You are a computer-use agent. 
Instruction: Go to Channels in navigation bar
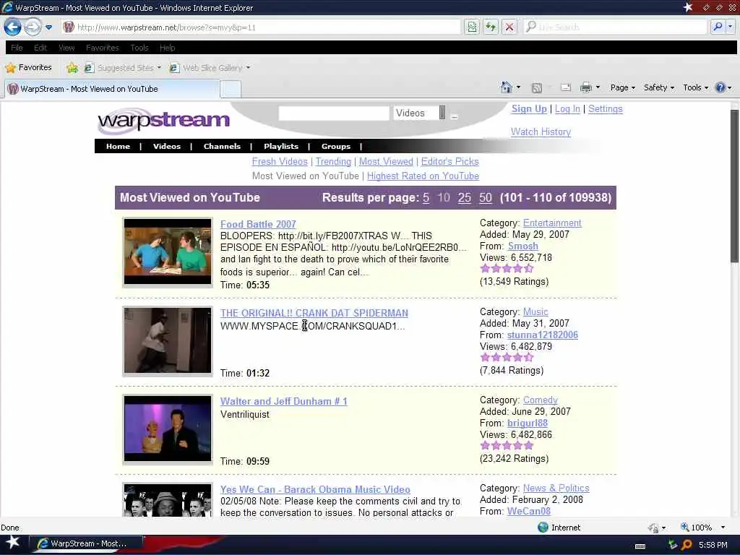point(222,146)
